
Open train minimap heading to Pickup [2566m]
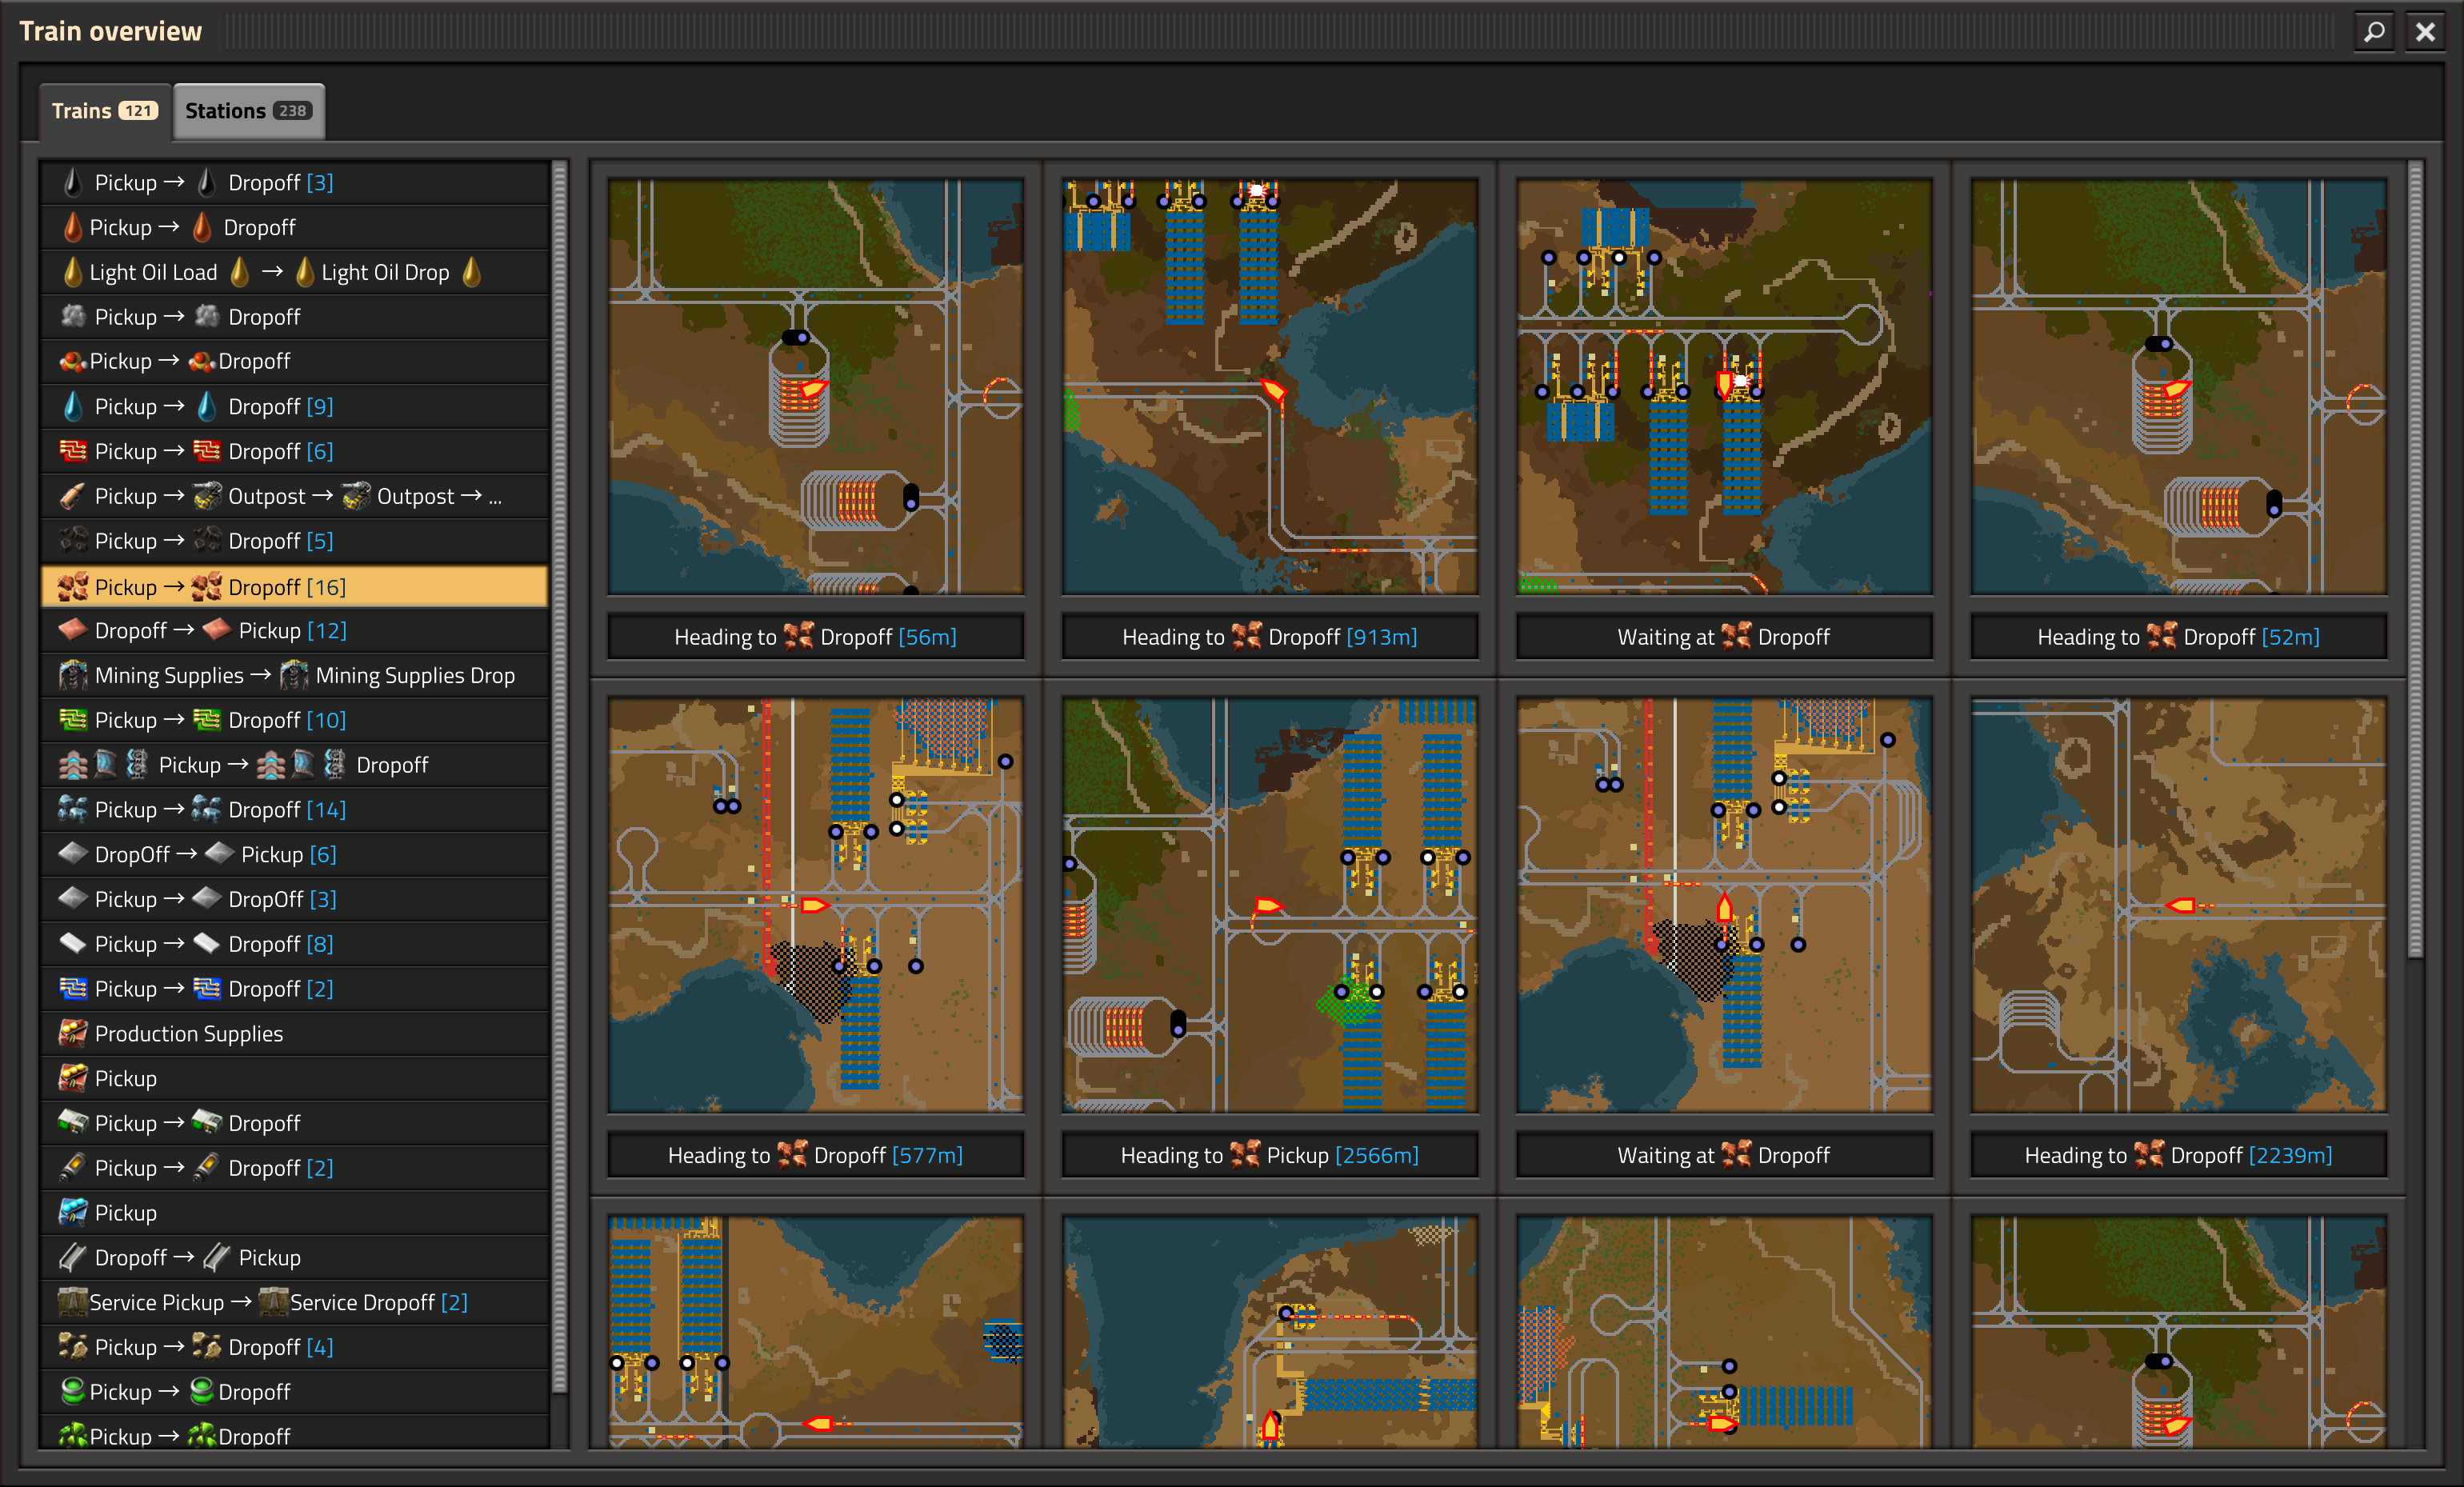(x=1270, y=905)
